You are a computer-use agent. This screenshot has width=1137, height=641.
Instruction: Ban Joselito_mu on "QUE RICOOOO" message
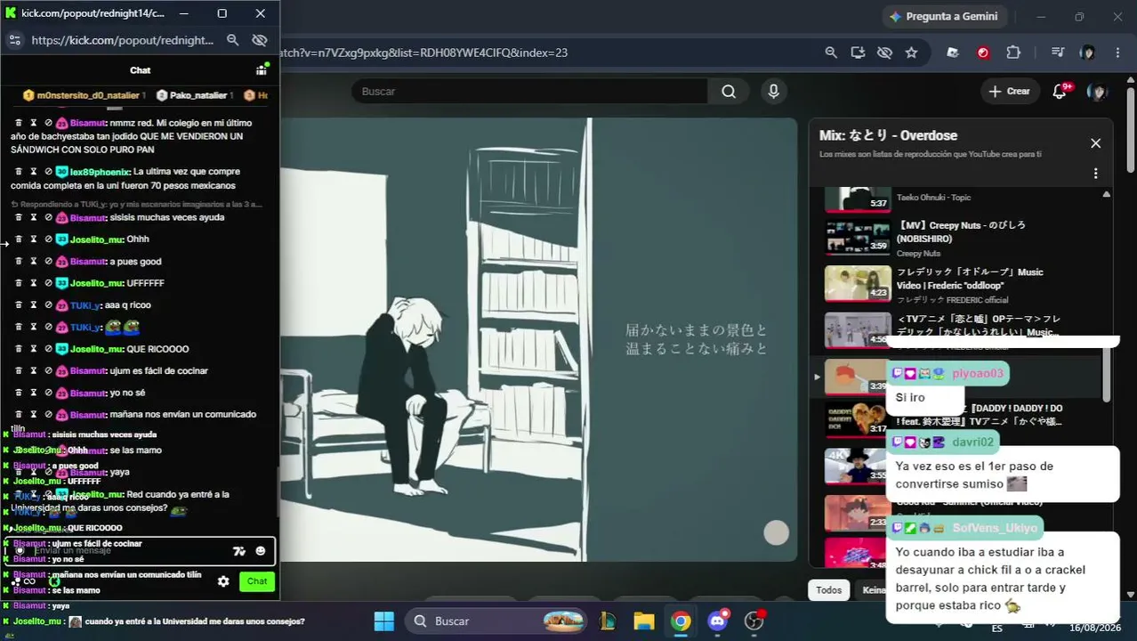click(48, 349)
